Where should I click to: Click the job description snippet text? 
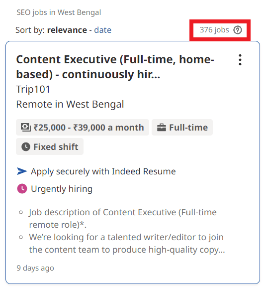[x=127, y=231]
